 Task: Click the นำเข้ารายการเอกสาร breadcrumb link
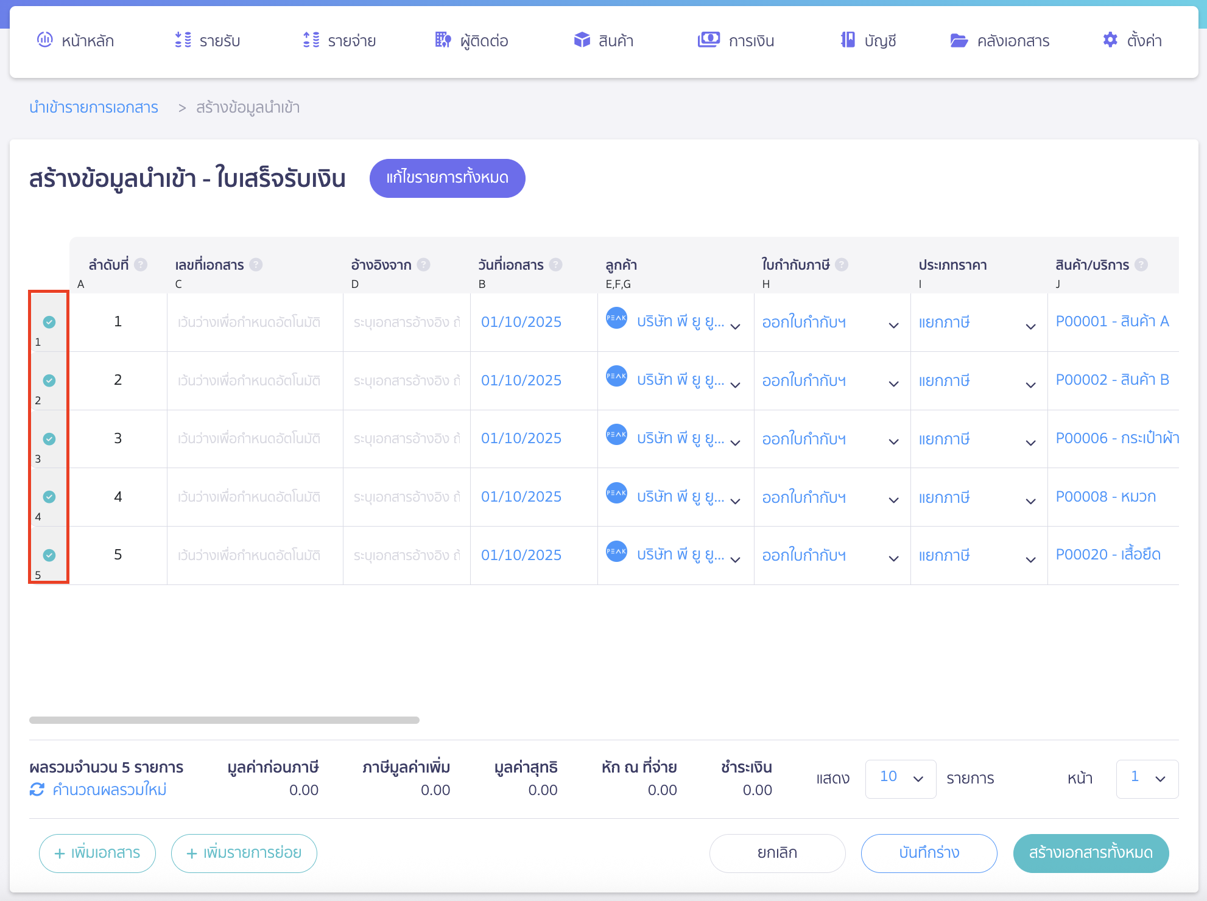(94, 108)
